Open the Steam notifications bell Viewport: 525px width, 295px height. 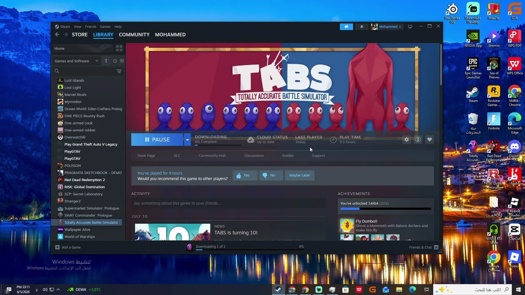click(x=361, y=27)
